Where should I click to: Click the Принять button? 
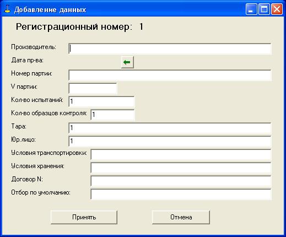pos(84,217)
